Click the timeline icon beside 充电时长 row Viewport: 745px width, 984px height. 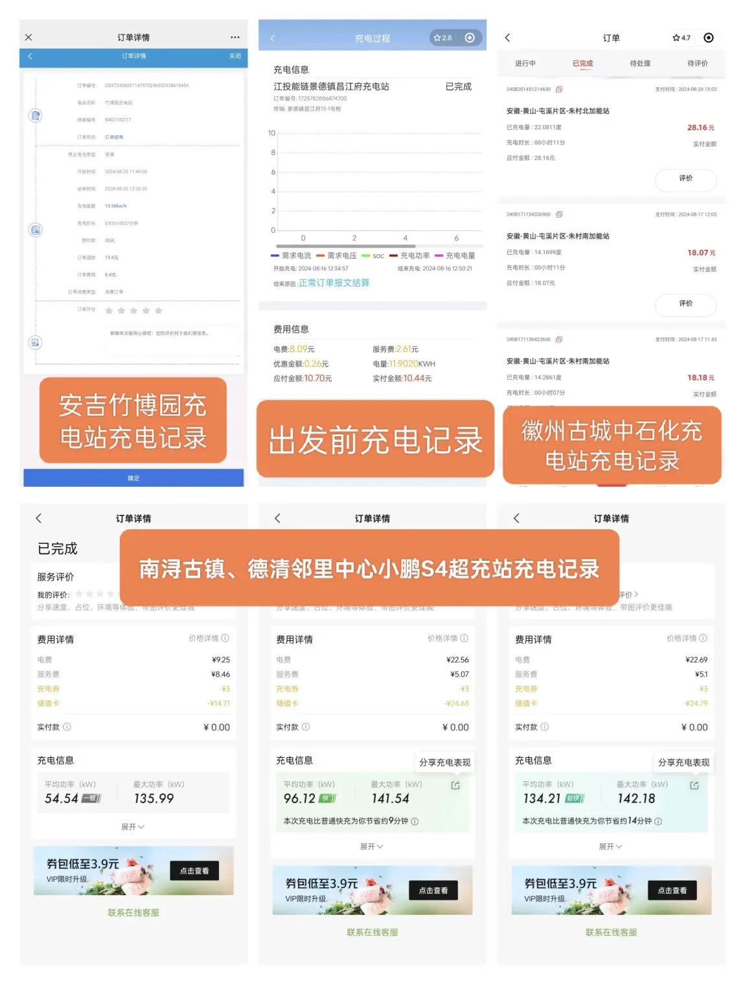36,229
